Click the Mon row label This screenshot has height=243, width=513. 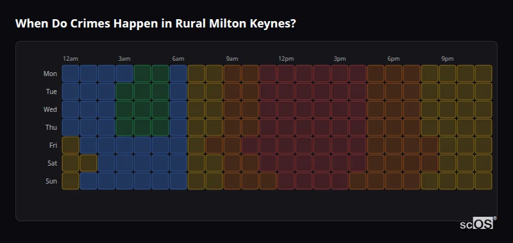coord(50,74)
